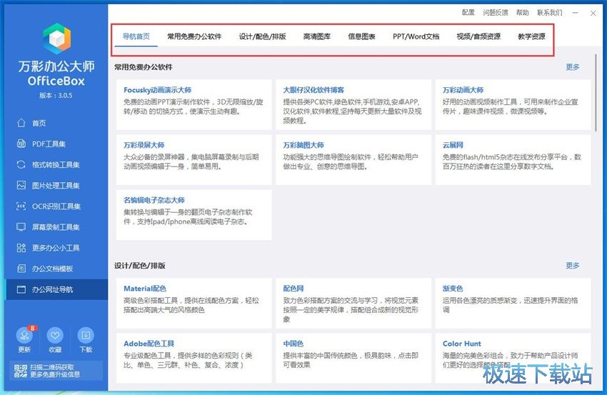Click 问题反馈 in the top bar

(496, 12)
